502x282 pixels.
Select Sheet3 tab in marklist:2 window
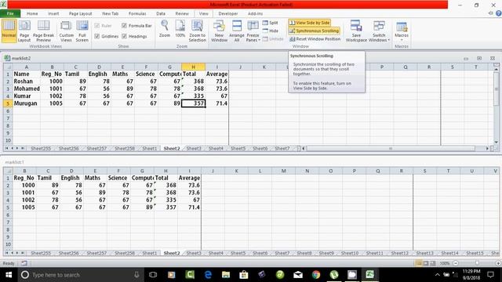194,148
